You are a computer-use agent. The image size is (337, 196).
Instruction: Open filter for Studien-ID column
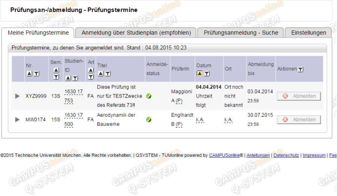75,78
